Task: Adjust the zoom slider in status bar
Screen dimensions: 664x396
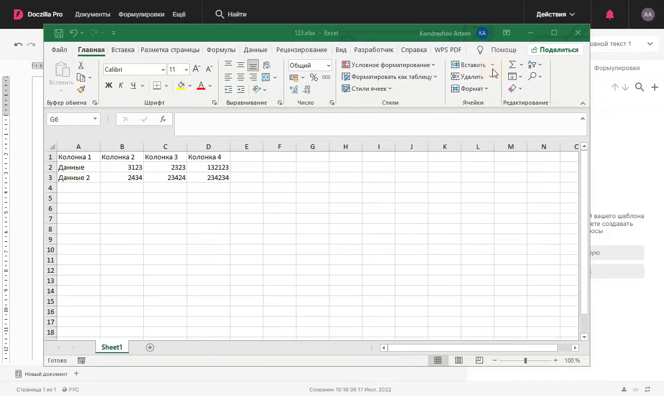Action: [x=525, y=360]
